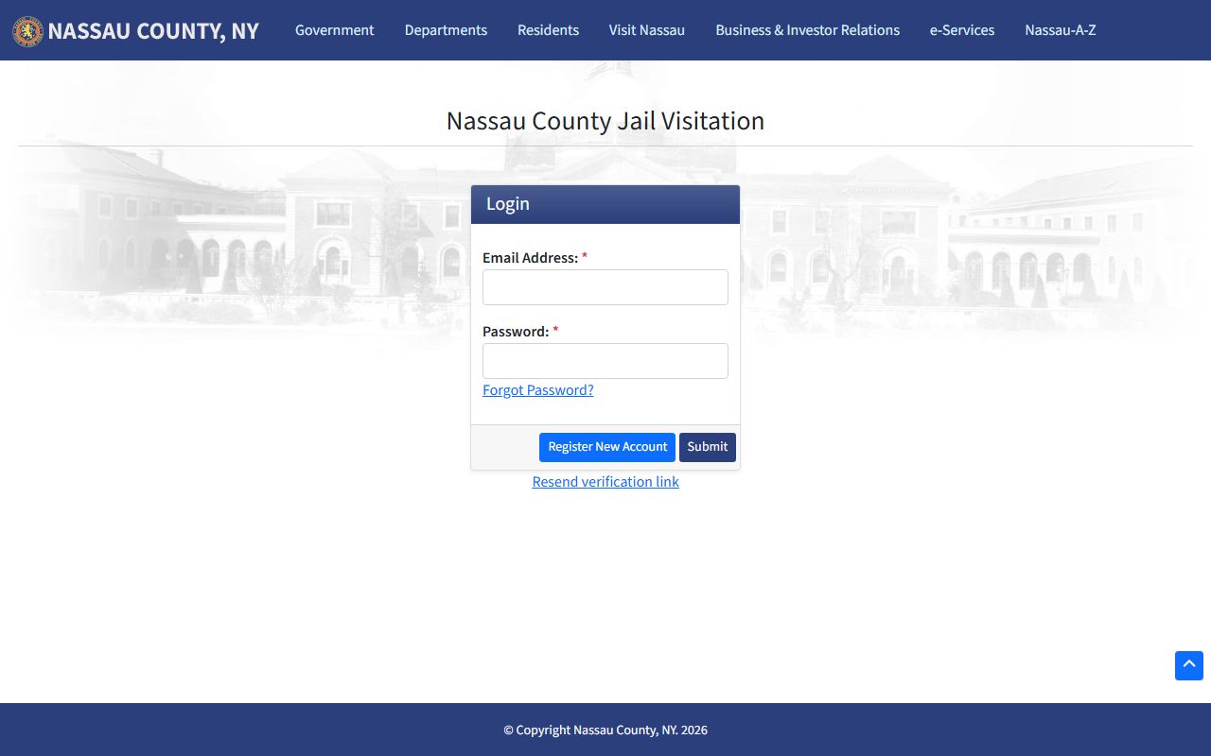
Task: Open the Government menu
Action: click(x=335, y=30)
